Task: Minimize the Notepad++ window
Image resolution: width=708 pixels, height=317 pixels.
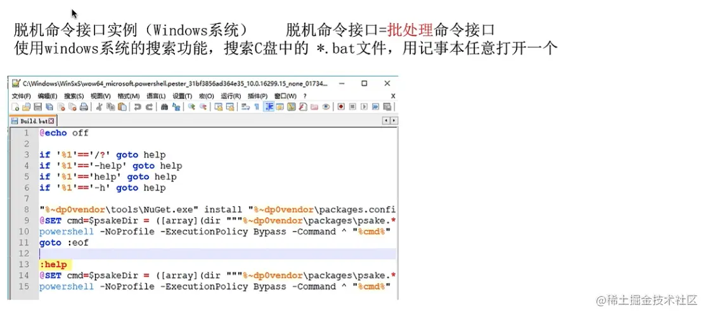Action: coord(342,84)
